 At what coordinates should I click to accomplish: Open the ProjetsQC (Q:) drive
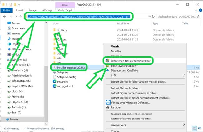20,102
